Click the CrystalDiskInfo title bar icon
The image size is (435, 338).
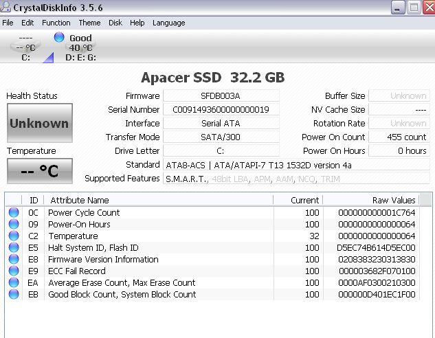[5, 7]
